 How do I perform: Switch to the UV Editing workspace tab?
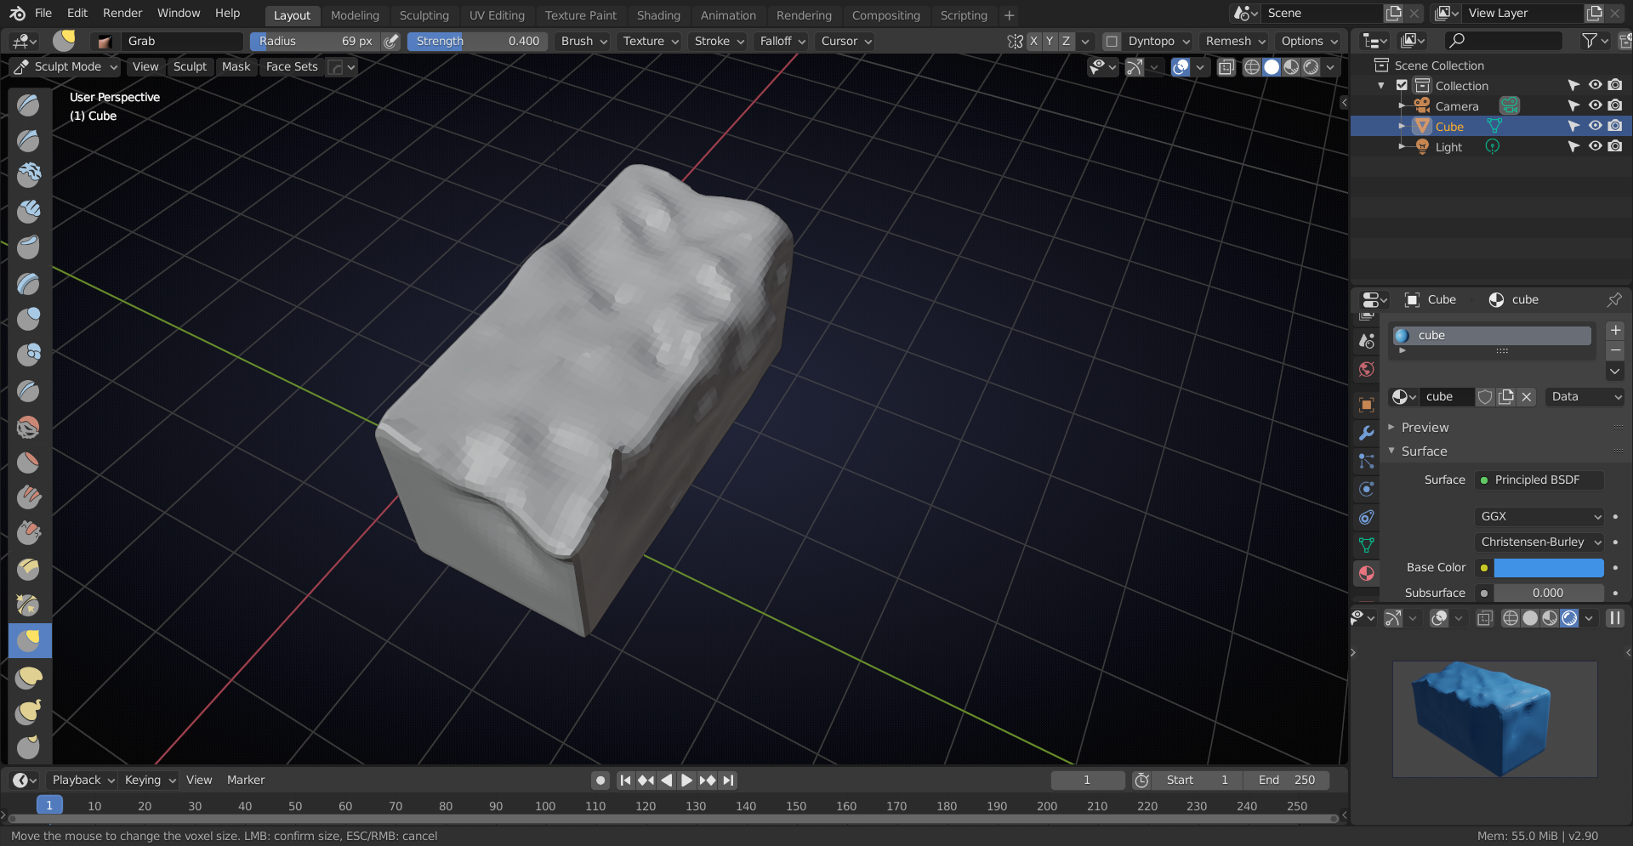pos(497,15)
